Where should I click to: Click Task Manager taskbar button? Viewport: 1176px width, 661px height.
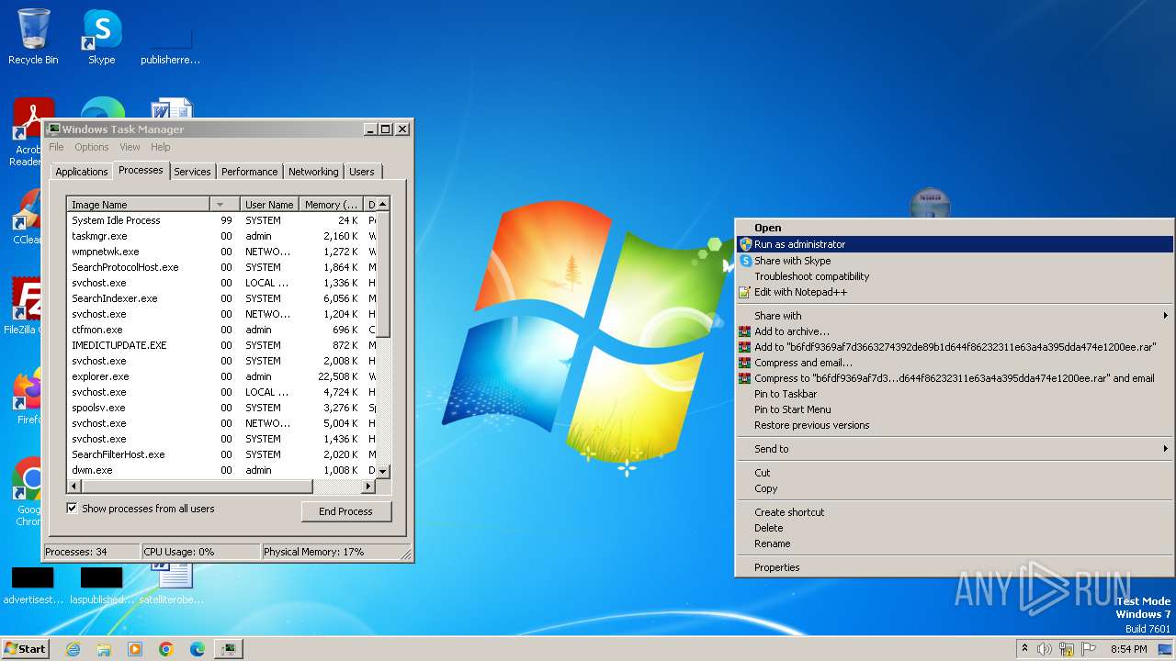(228, 649)
